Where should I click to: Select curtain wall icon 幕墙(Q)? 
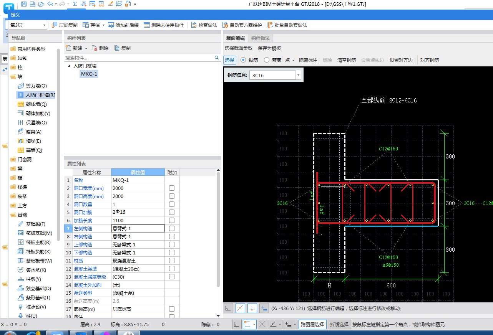[x=21, y=150]
